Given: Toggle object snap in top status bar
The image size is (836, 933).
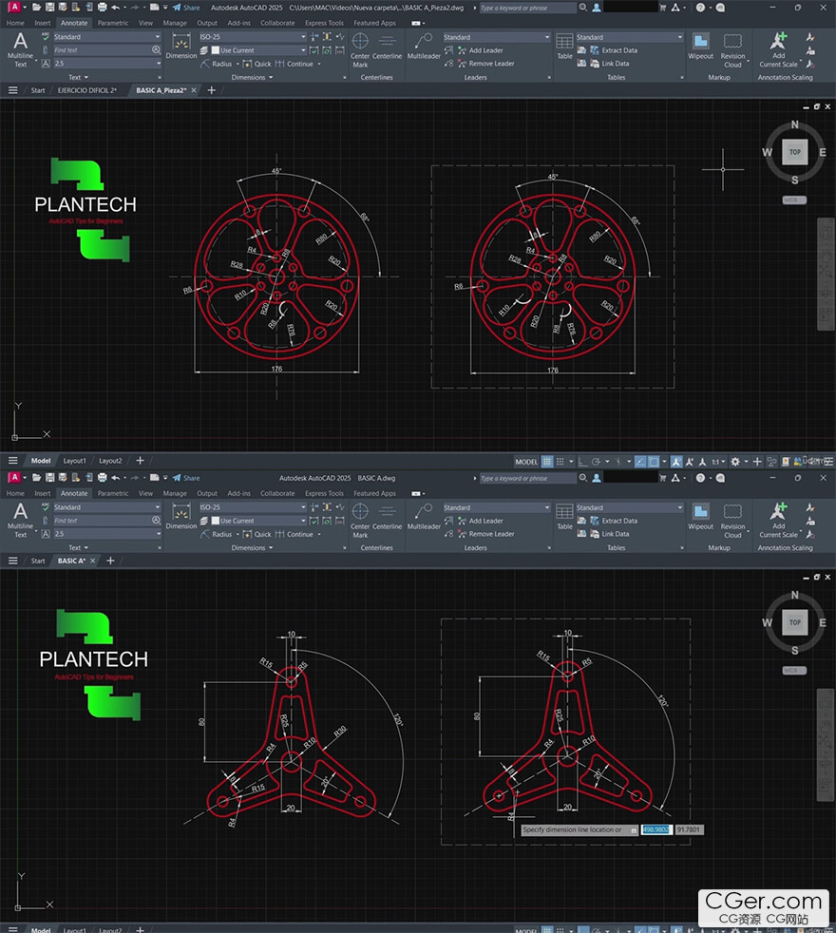Looking at the screenshot, I should tap(654, 461).
